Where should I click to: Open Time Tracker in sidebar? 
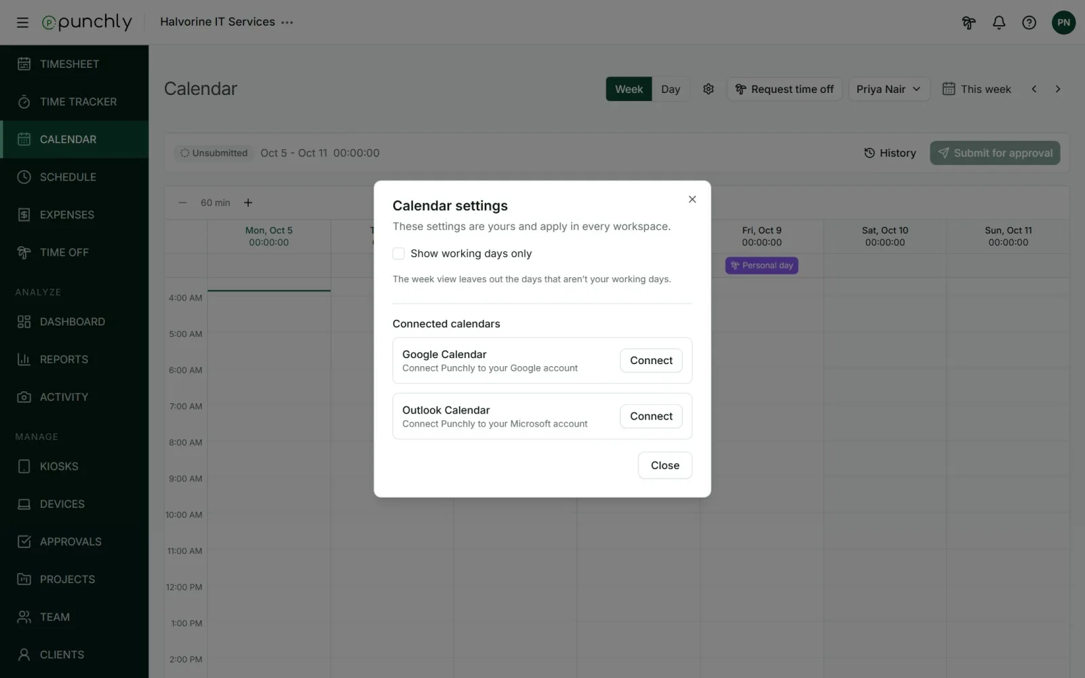[75, 102]
